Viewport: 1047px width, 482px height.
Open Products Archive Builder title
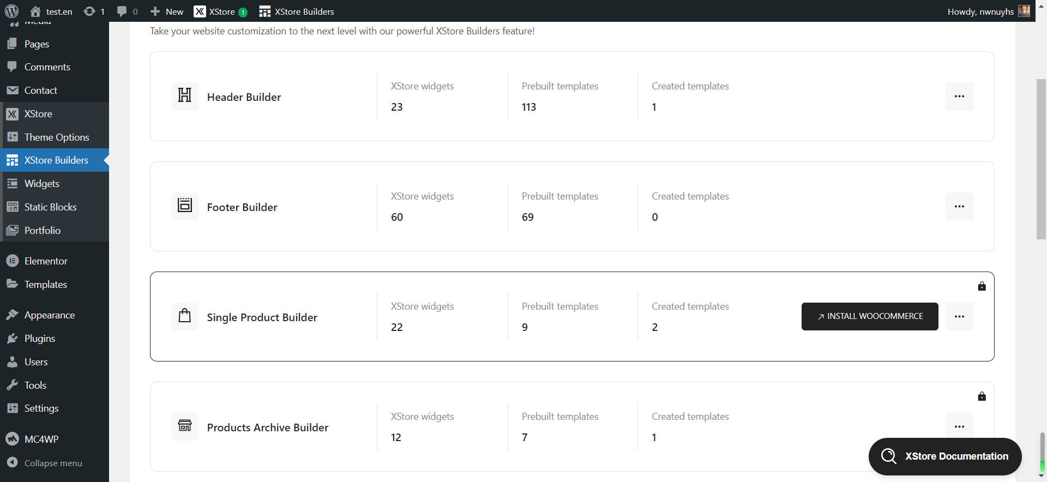[x=268, y=427]
